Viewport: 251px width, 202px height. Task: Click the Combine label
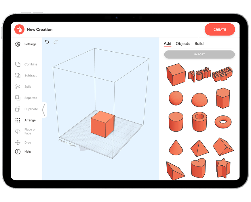pos(31,64)
